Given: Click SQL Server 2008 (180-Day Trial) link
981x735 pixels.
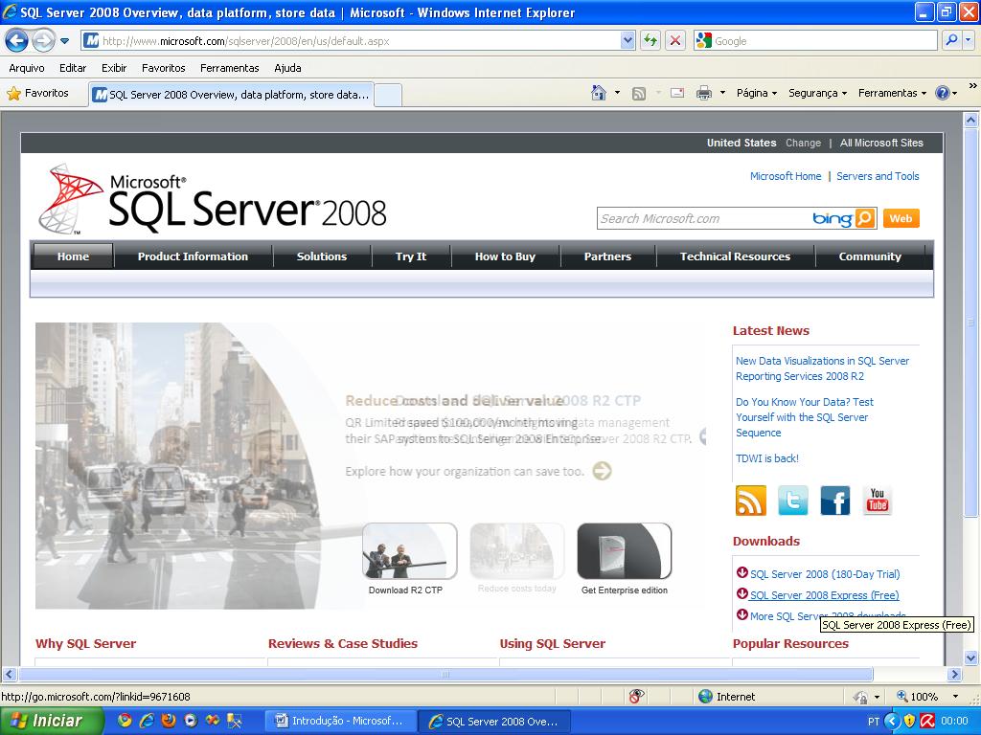Looking at the screenshot, I should pos(825,574).
